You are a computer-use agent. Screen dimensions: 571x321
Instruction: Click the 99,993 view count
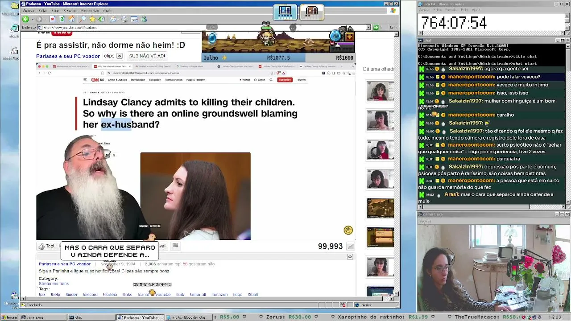(x=330, y=247)
